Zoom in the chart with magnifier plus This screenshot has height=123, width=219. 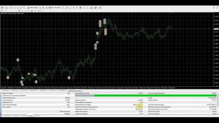74,8
